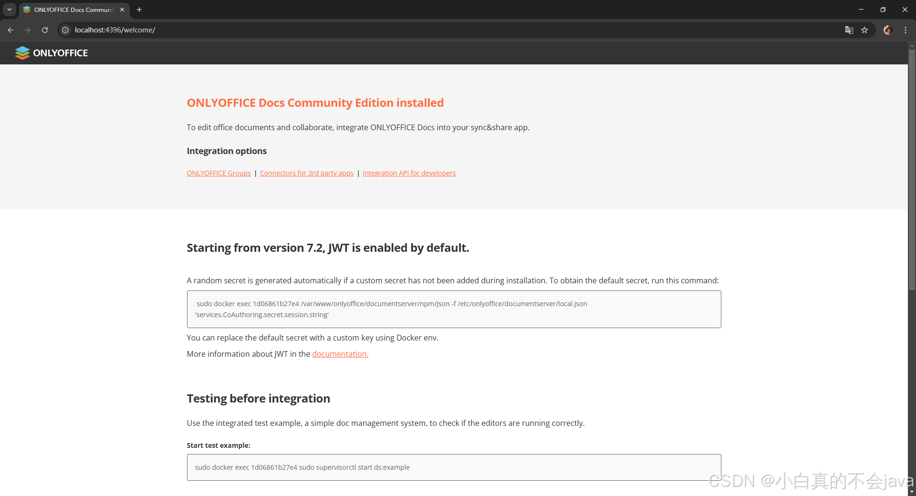Click the scrollbar down arrow

(912, 492)
